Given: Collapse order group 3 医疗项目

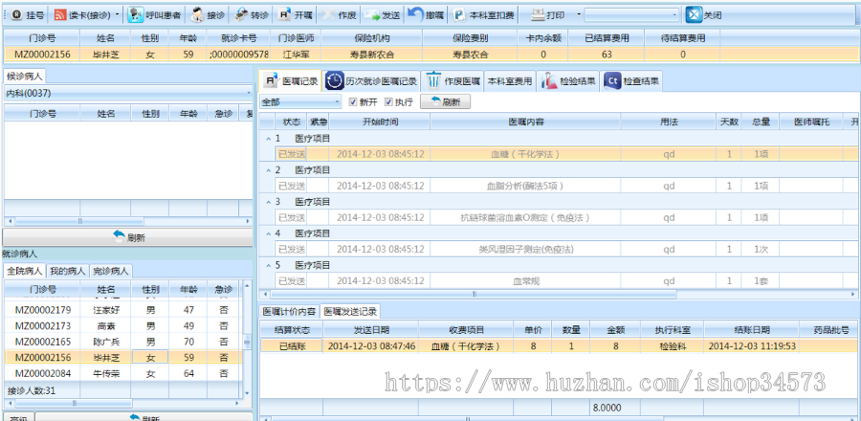Looking at the screenshot, I should (x=269, y=202).
